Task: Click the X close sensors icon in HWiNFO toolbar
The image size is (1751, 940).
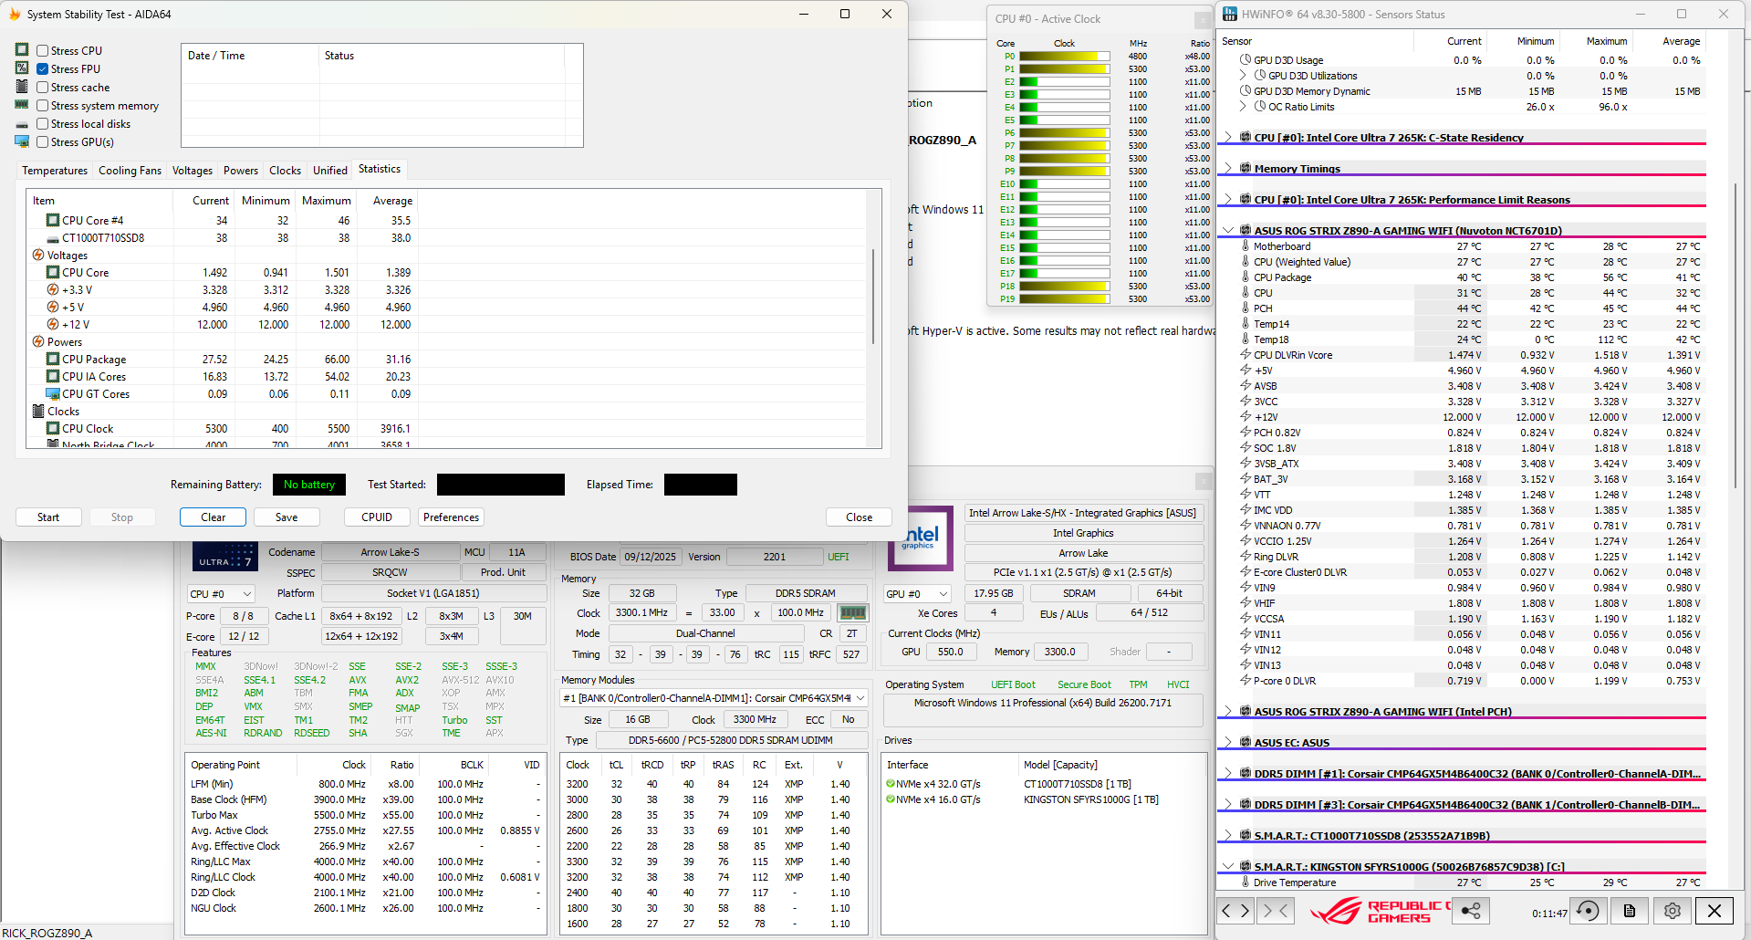Action: 1715,911
